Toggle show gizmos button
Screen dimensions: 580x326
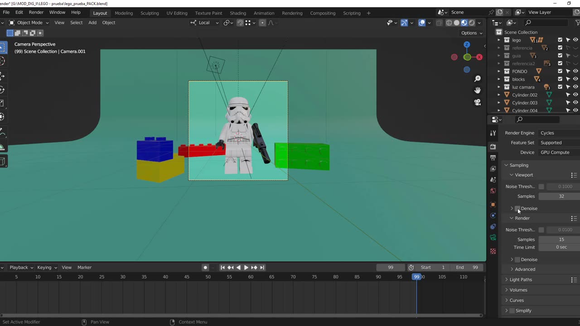[x=404, y=23]
